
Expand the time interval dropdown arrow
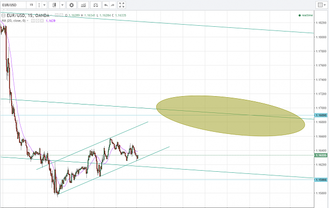[44, 5]
